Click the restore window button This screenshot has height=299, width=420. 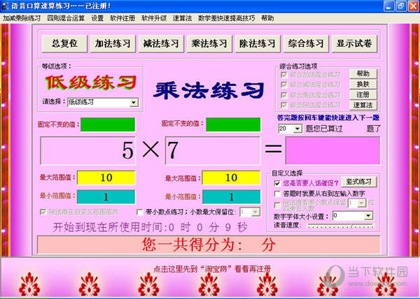point(401,6)
